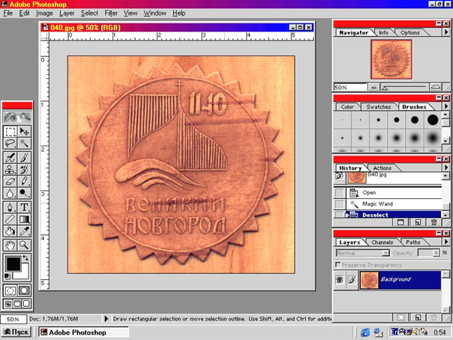Select the Eyedropper tool
The height and width of the screenshot is (340, 453).
[x=24, y=231]
